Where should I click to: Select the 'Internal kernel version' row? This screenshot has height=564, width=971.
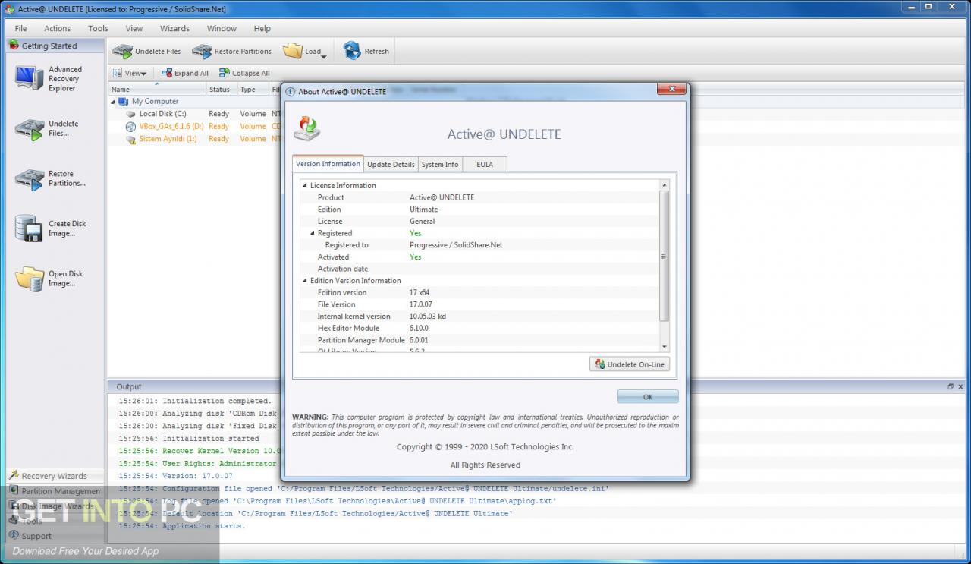pos(480,317)
